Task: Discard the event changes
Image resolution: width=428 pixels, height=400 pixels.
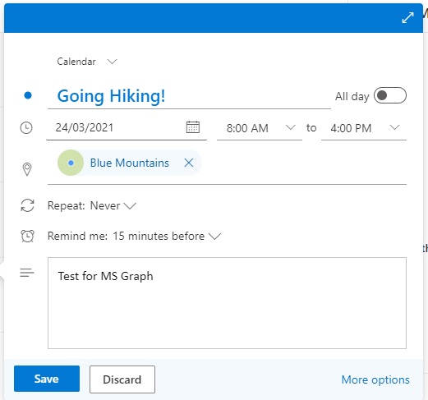Action: [x=122, y=379]
